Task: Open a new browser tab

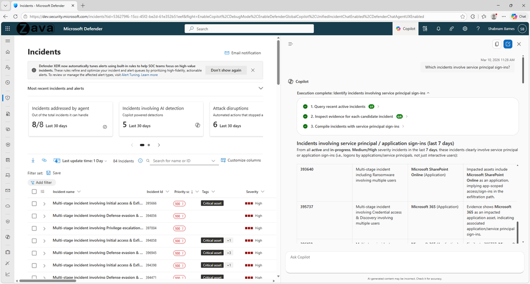Action: click(x=83, y=5)
